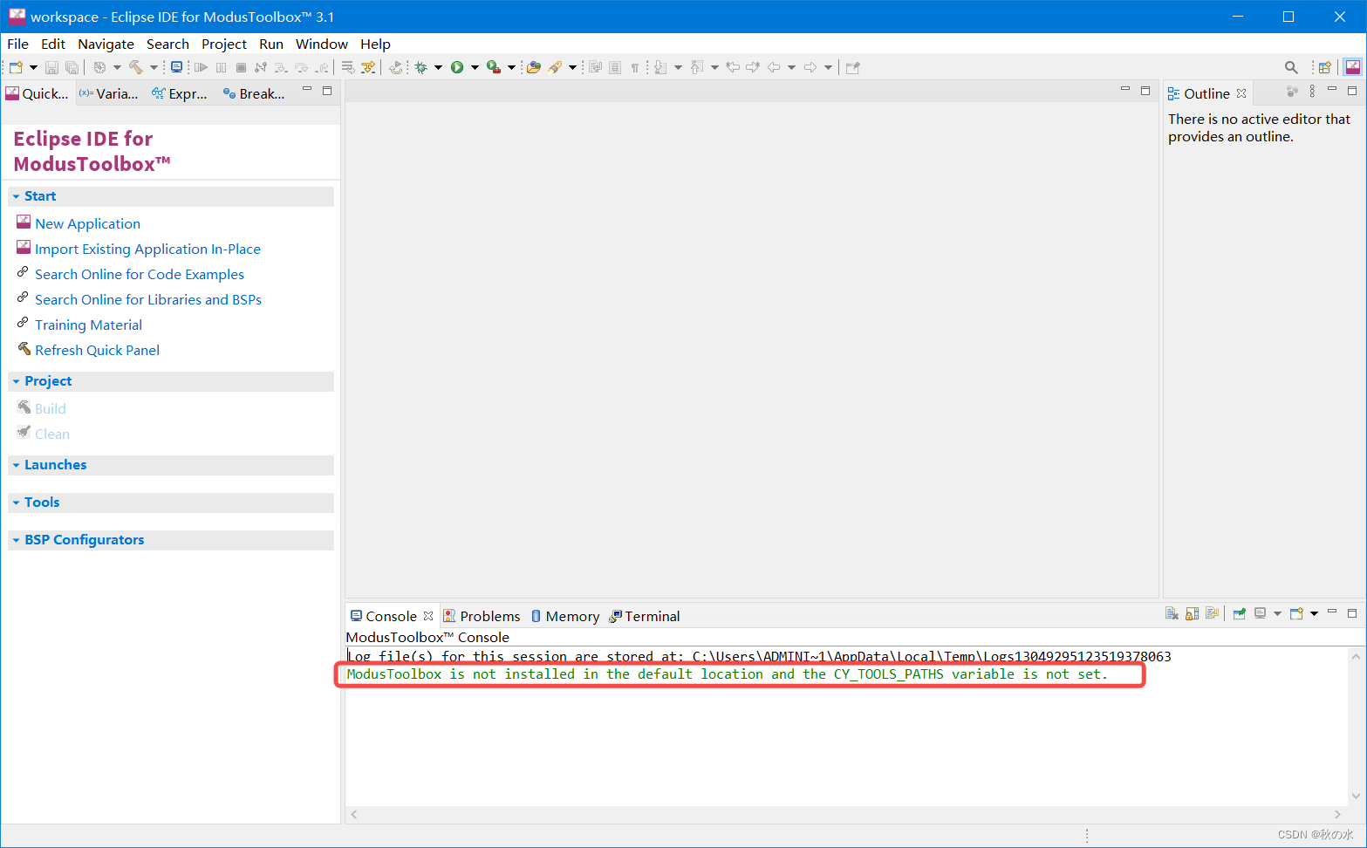Click the green Run play icon

(x=457, y=67)
